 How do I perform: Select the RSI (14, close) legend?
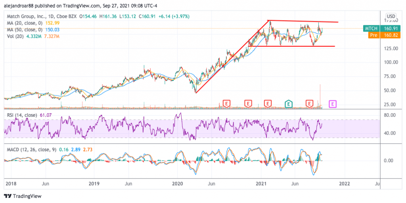click(x=22, y=115)
